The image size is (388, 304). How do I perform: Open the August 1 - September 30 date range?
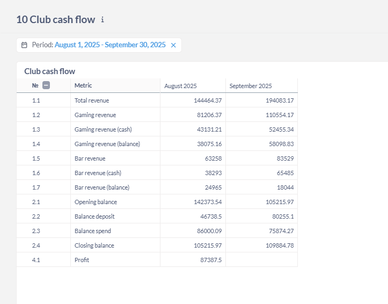[x=110, y=45]
